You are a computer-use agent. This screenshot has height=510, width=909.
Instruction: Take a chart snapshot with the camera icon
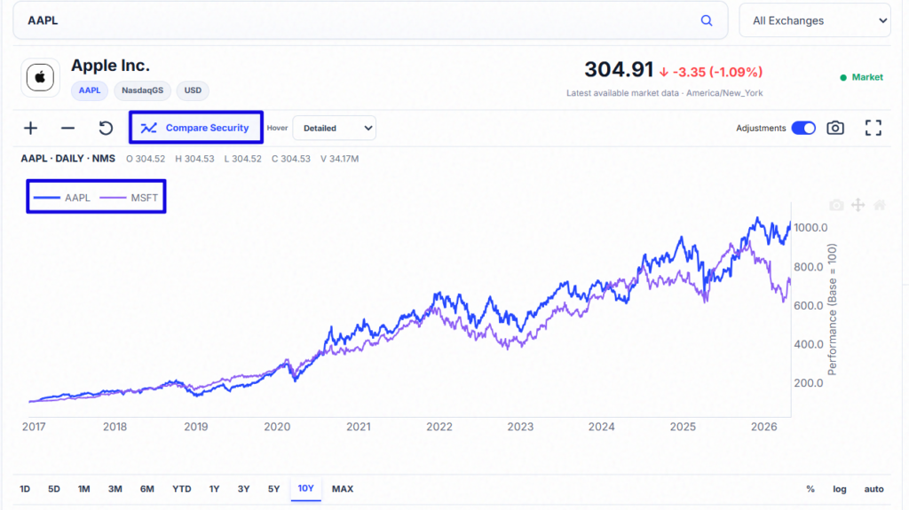(x=835, y=128)
